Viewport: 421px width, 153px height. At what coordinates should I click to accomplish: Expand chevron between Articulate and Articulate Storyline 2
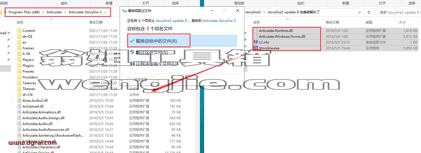pos(65,12)
